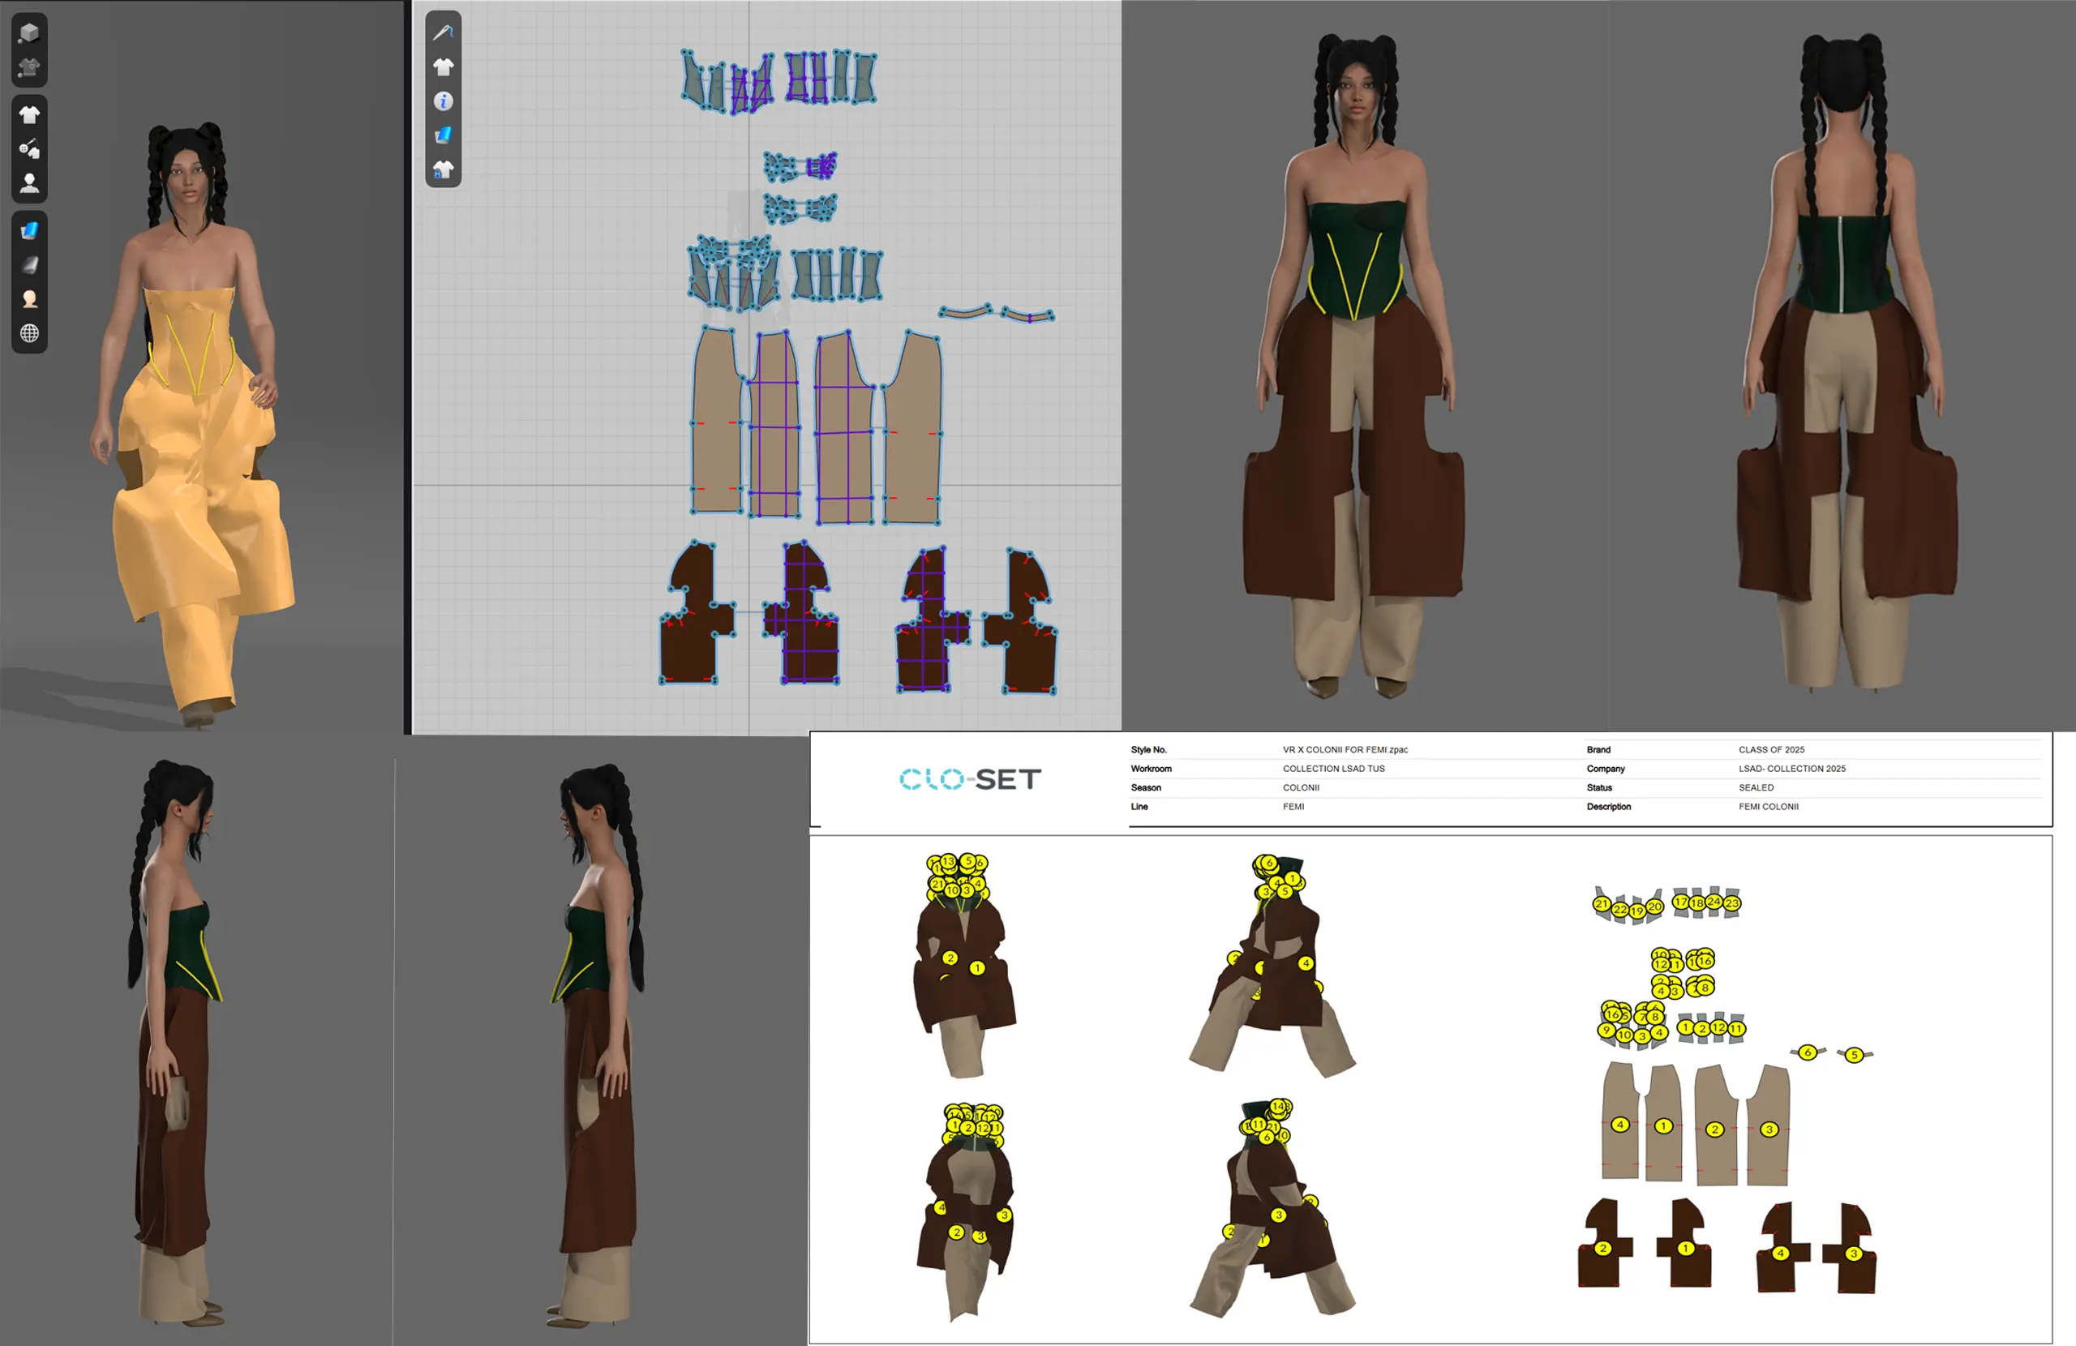Toggle the avatar display bust icon

point(28,183)
